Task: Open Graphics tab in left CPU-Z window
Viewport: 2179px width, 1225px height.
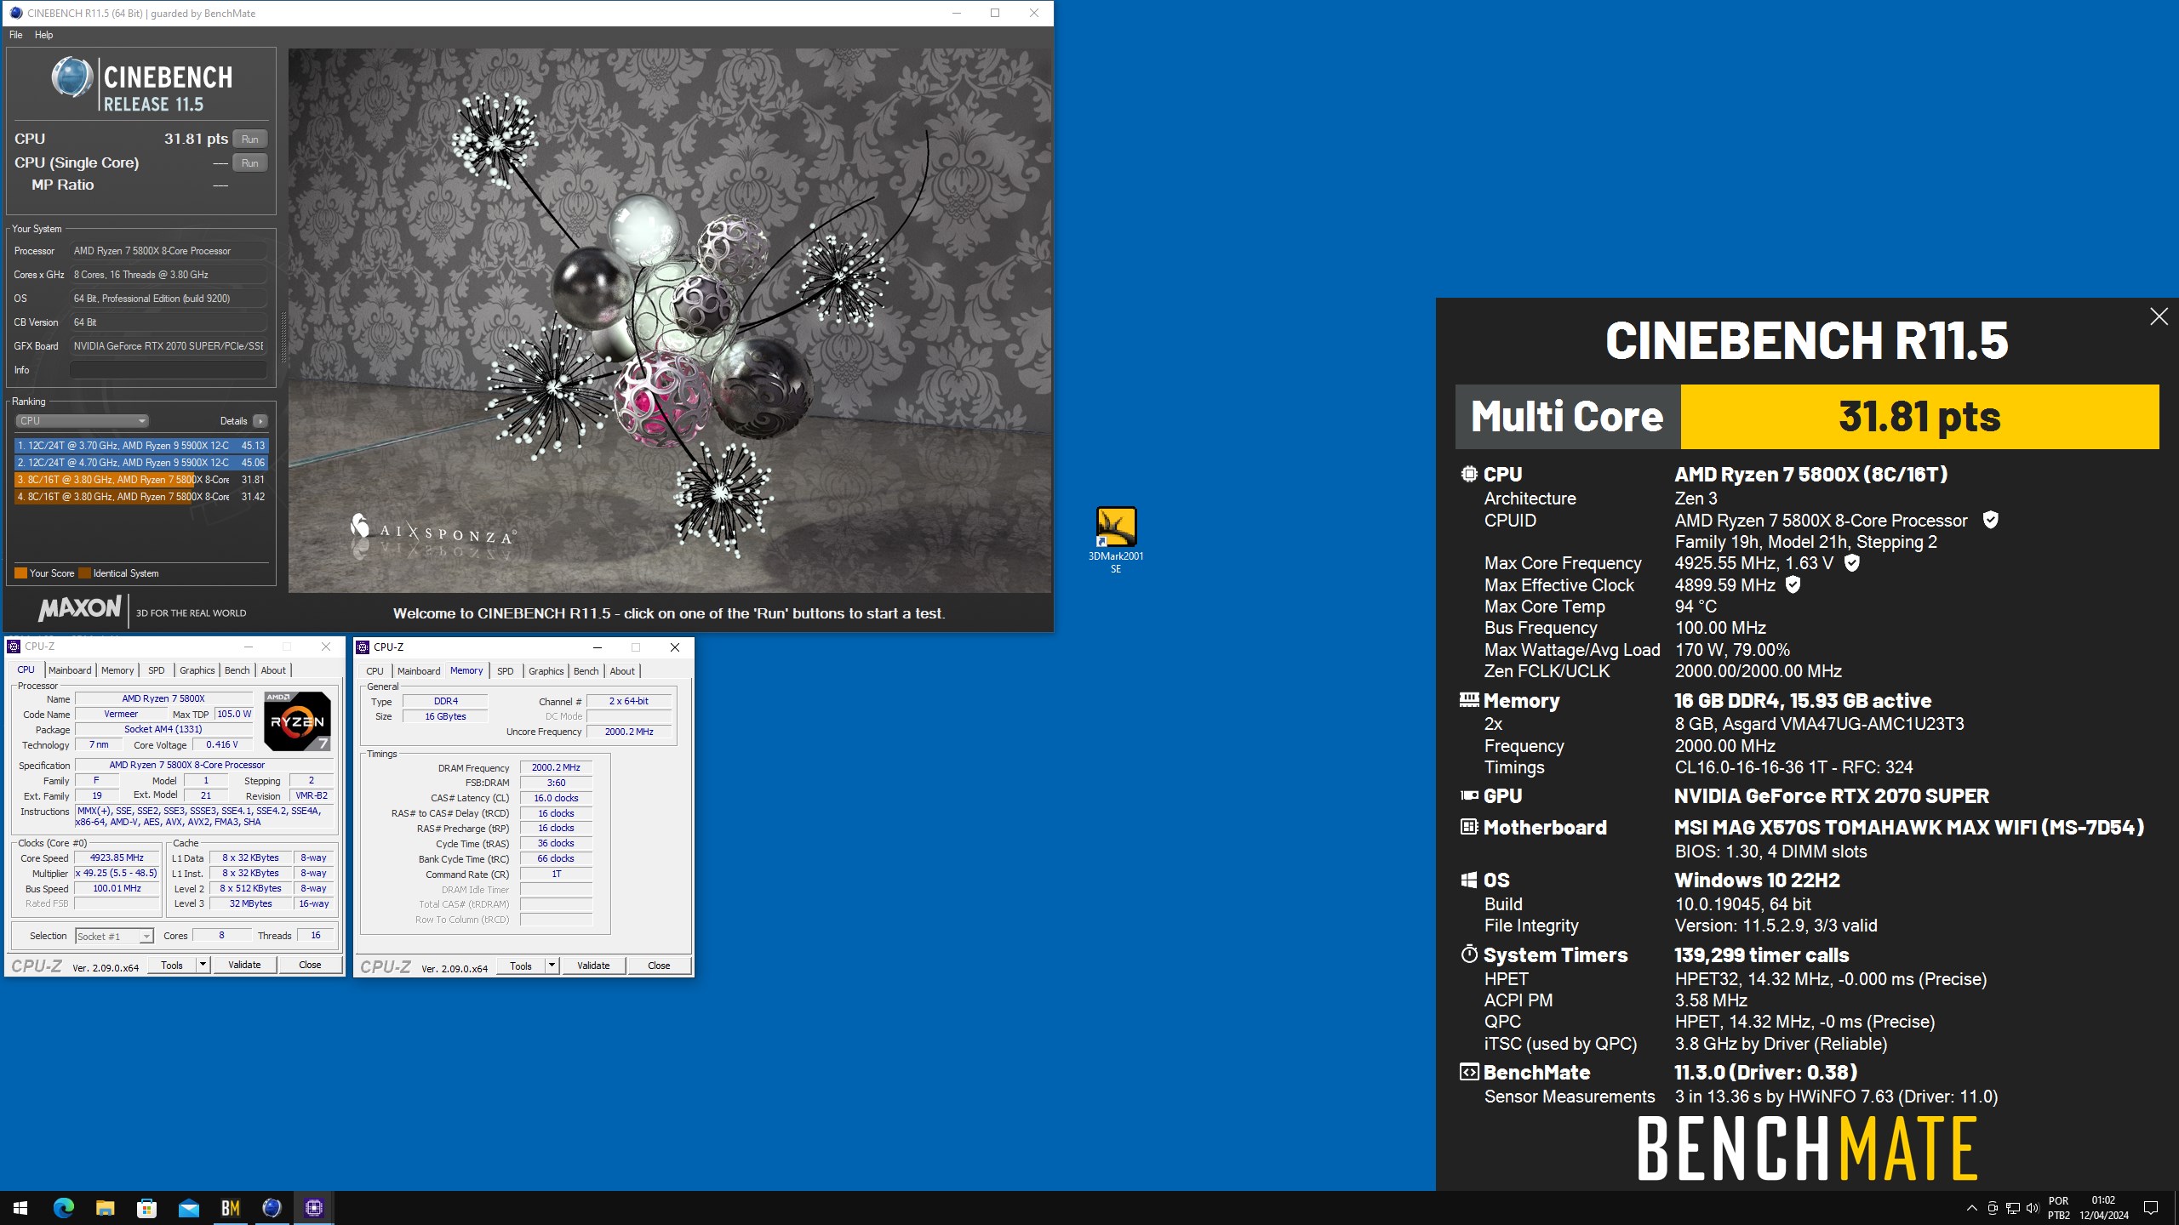Action: point(197,670)
